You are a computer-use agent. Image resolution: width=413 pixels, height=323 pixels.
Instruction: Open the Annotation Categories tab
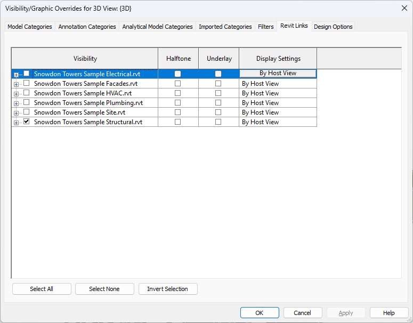87,27
